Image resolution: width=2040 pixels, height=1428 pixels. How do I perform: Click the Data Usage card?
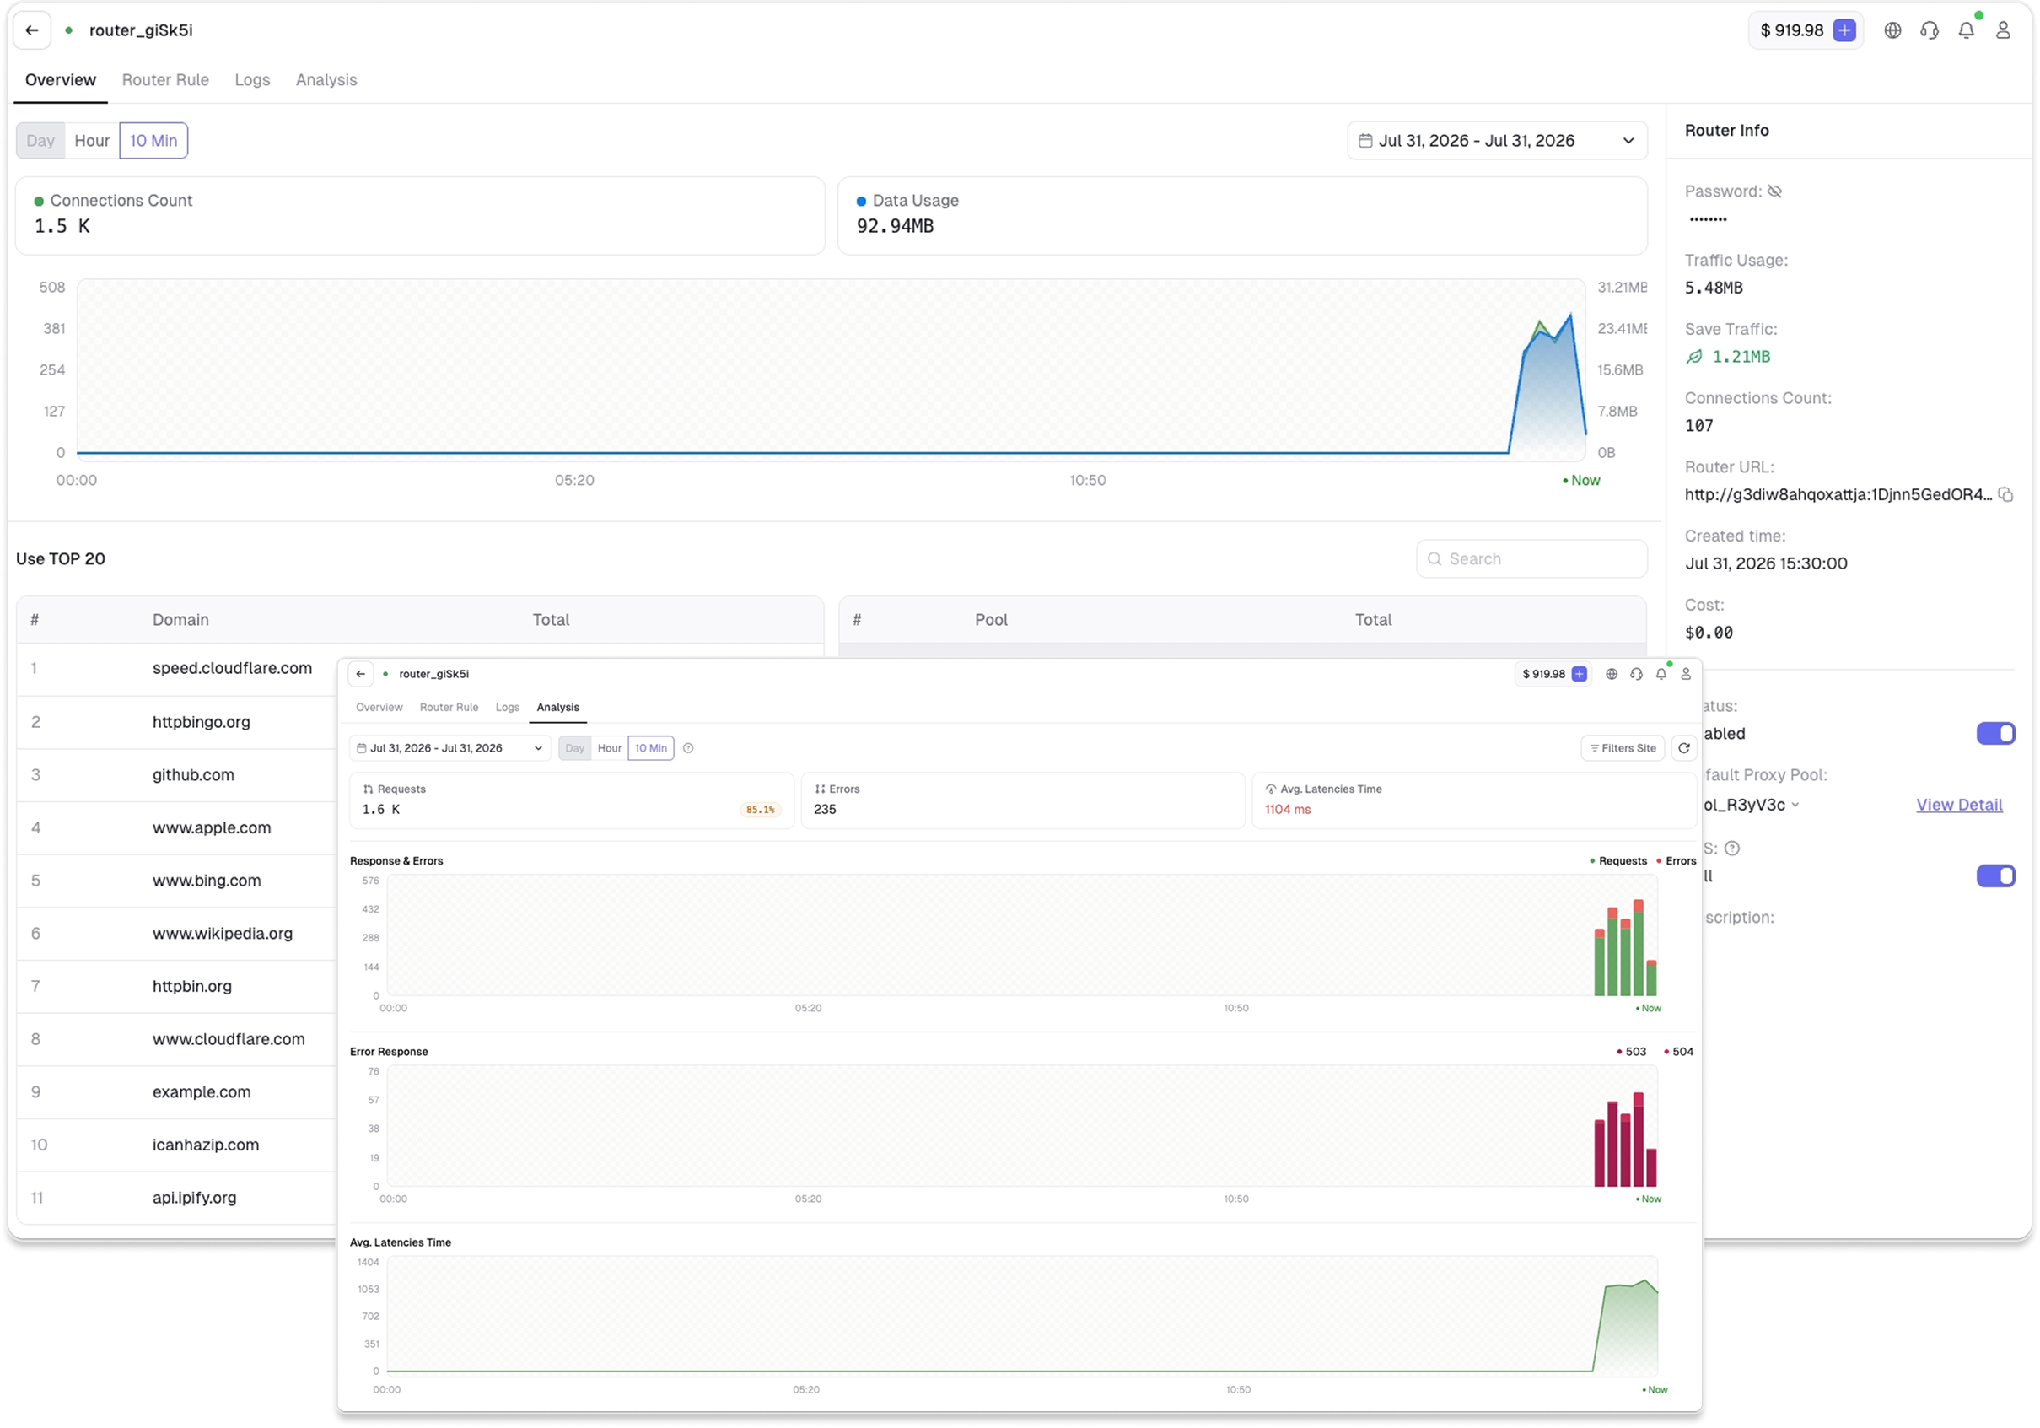(x=1242, y=216)
